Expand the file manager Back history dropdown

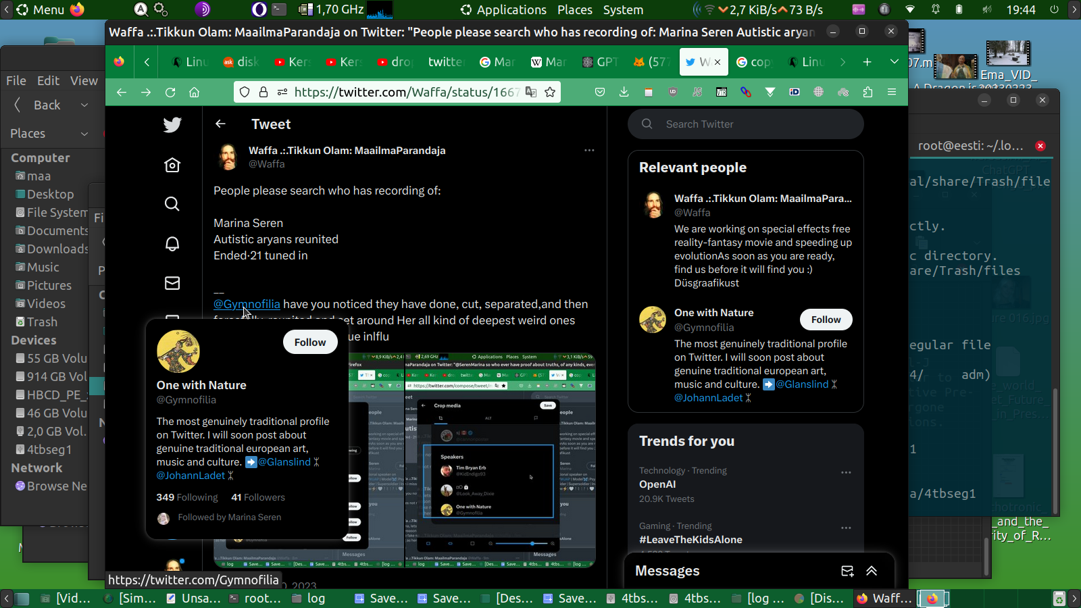pos(84,105)
